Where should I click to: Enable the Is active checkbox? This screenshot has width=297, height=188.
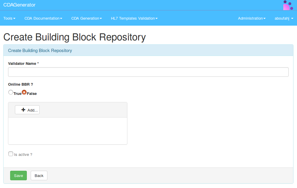(x=11, y=154)
